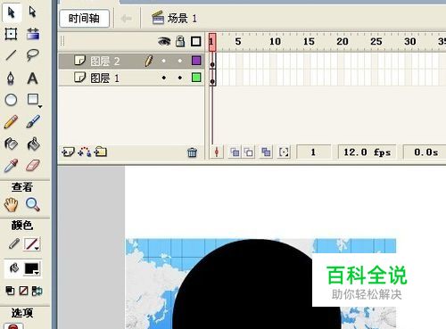Select the Subselection tool
The height and width of the screenshot is (329, 446).
[x=32, y=12]
